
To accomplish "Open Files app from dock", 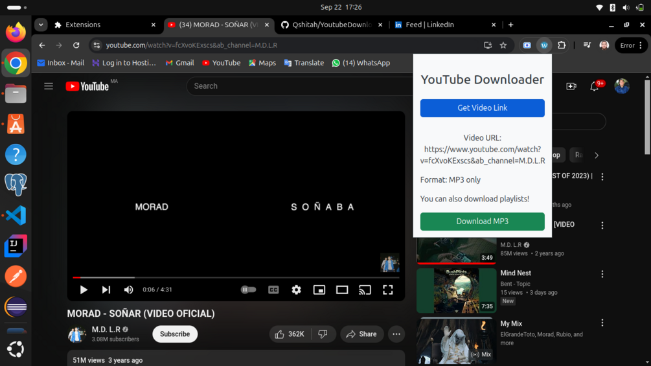I will (x=16, y=94).
